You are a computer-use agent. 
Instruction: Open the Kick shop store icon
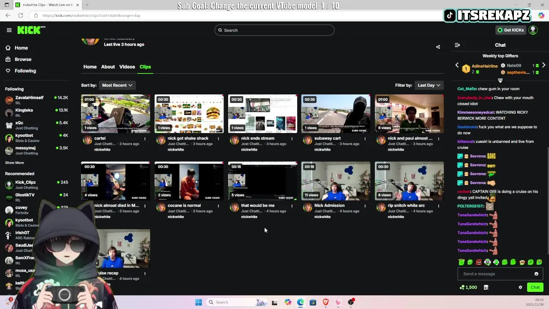click(x=486, y=288)
